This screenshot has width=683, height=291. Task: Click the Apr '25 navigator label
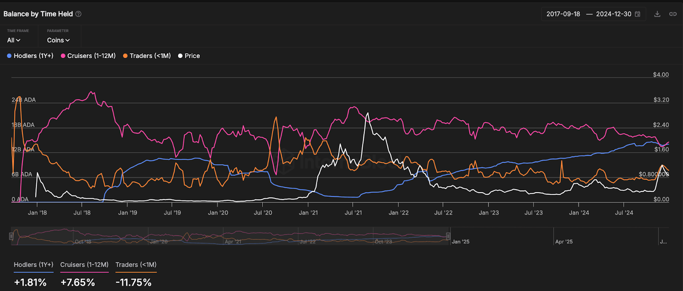pos(564,242)
